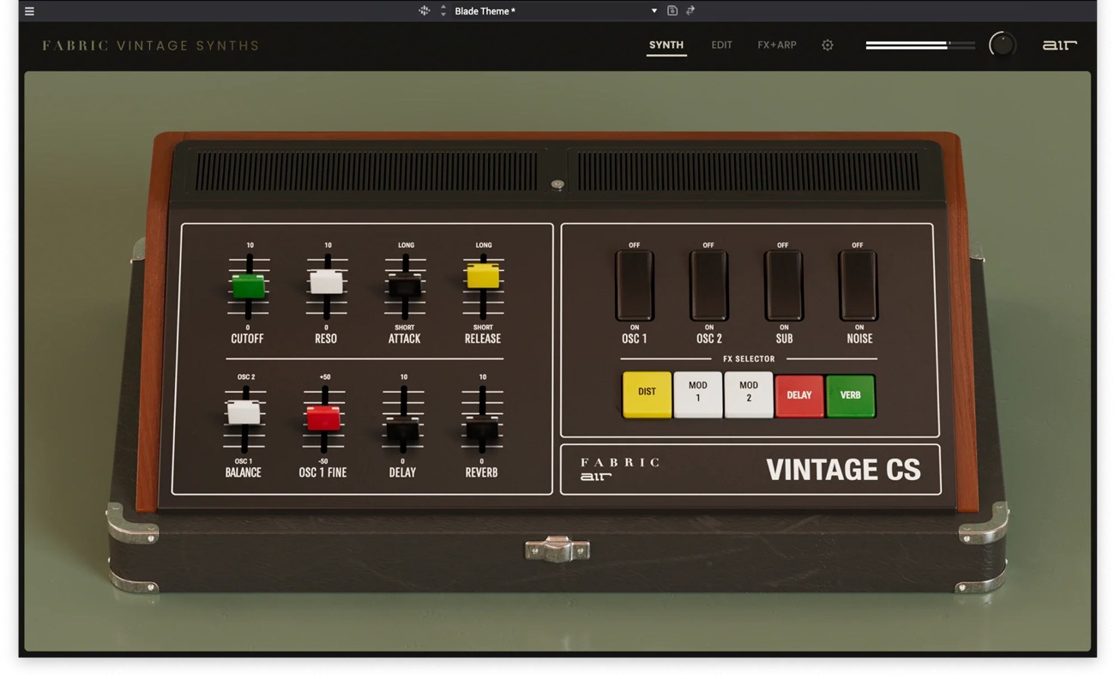Viewport: 1115px width, 679px height.
Task: Click the ATTACK label
Action: 405,339
